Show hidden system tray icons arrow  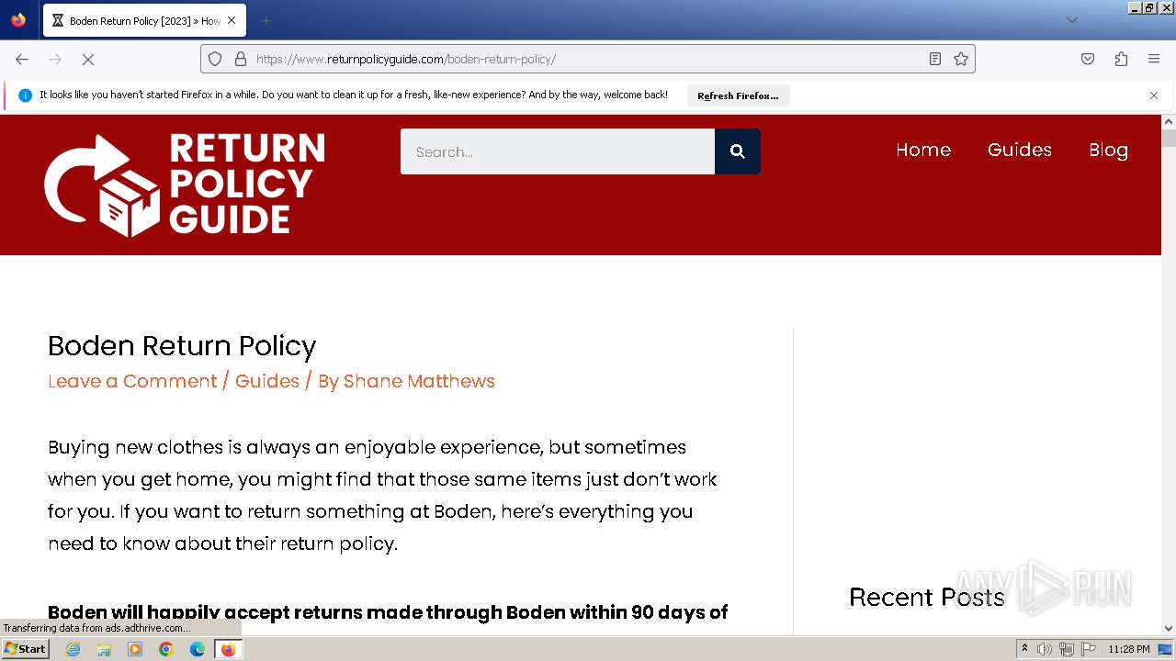1024,649
